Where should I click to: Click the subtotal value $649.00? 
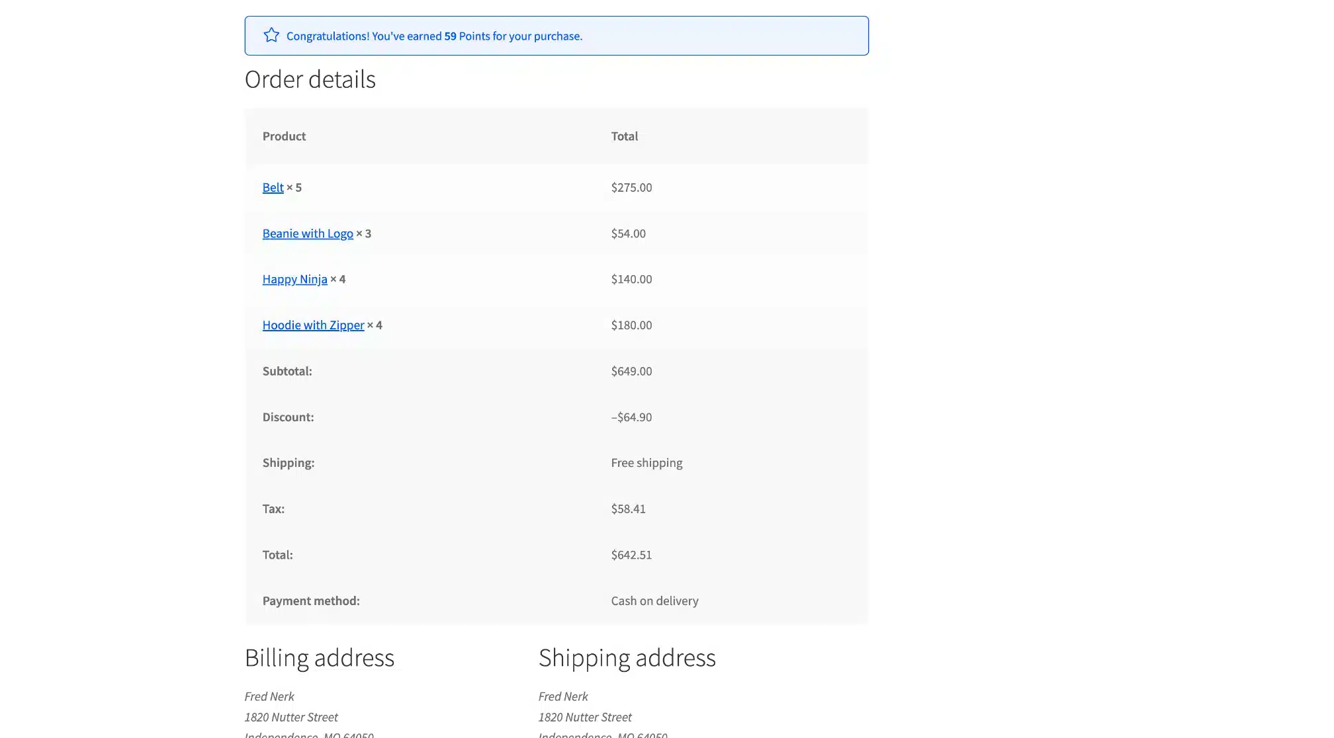631,371
